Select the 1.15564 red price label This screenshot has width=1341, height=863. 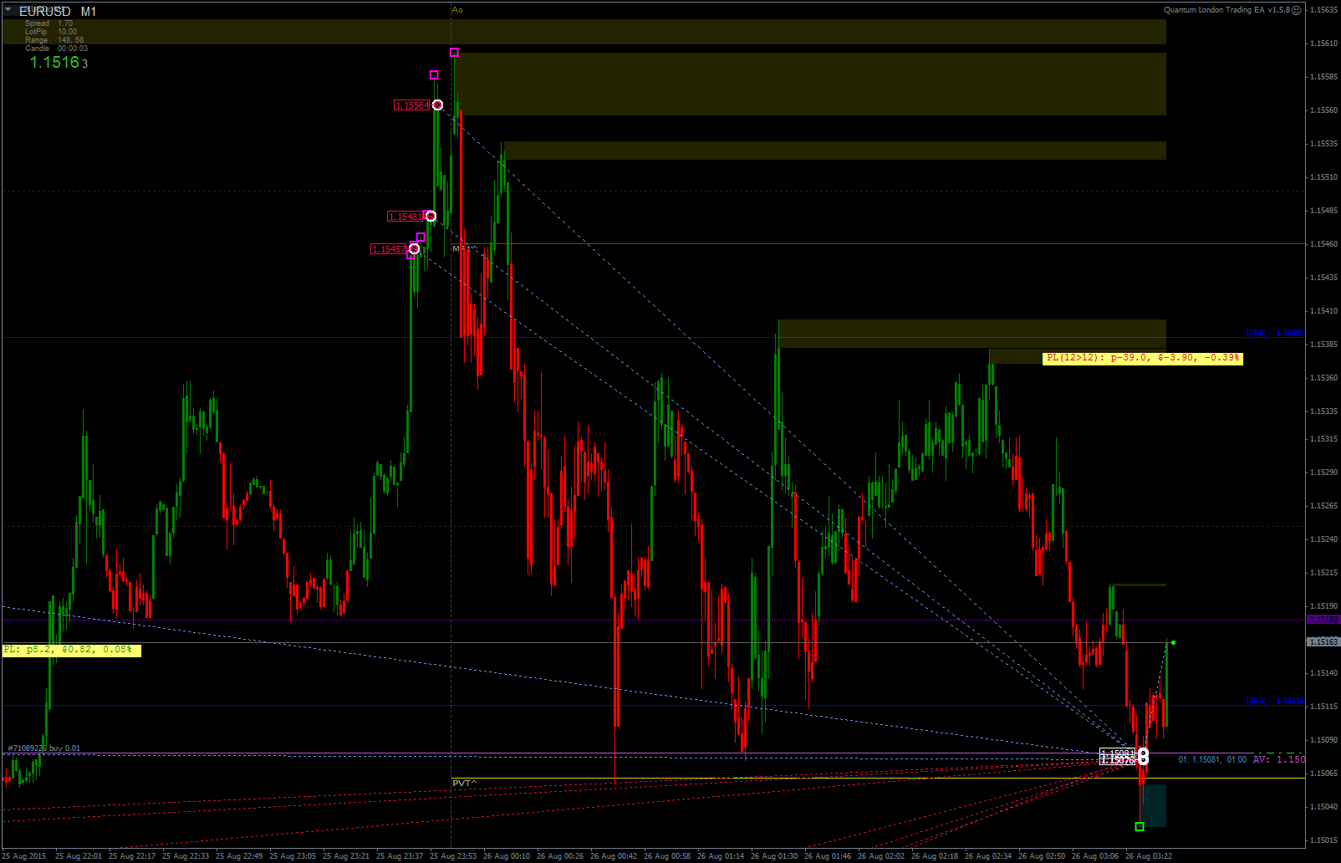click(412, 105)
